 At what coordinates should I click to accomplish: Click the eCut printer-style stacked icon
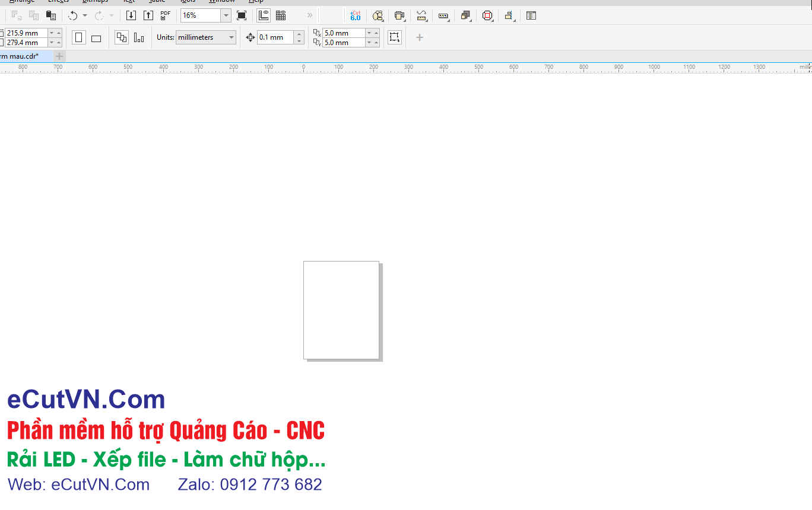(399, 15)
